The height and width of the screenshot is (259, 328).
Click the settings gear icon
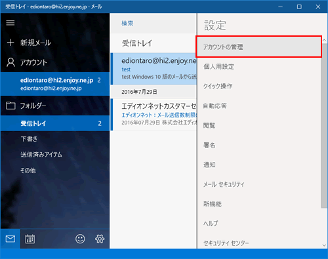(100, 239)
